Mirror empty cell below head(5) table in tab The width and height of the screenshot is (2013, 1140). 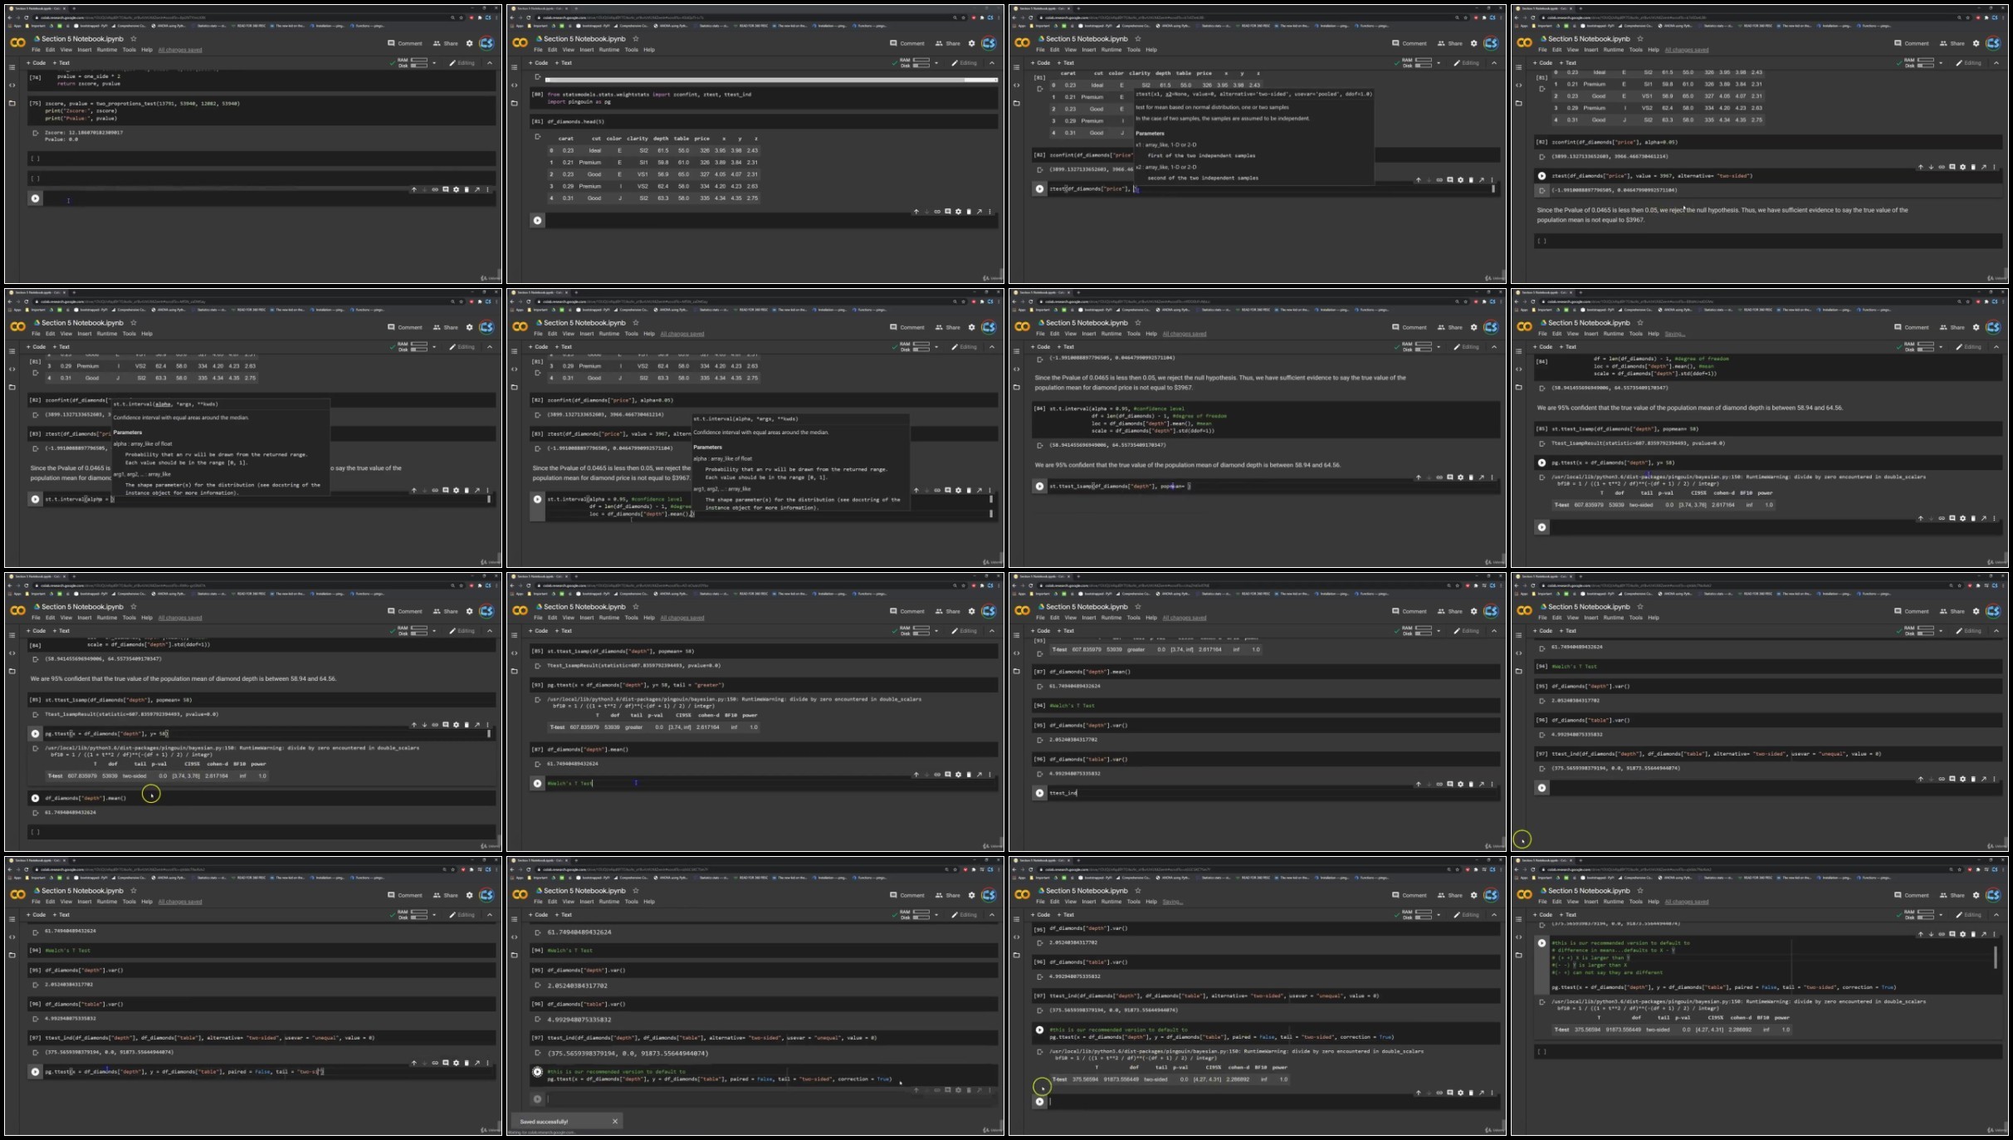click(980, 212)
